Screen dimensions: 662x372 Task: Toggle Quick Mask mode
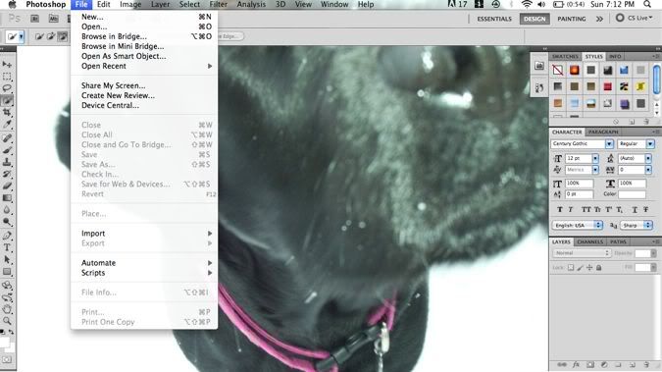pos(7,360)
